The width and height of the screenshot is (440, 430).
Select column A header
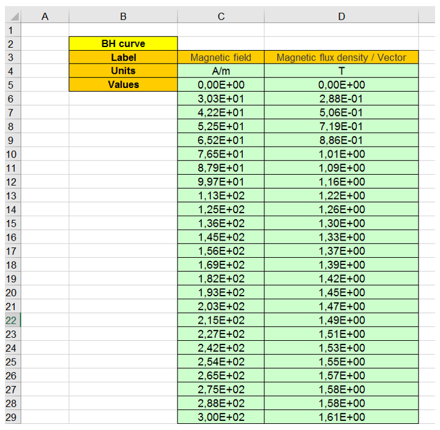[45, 17]
